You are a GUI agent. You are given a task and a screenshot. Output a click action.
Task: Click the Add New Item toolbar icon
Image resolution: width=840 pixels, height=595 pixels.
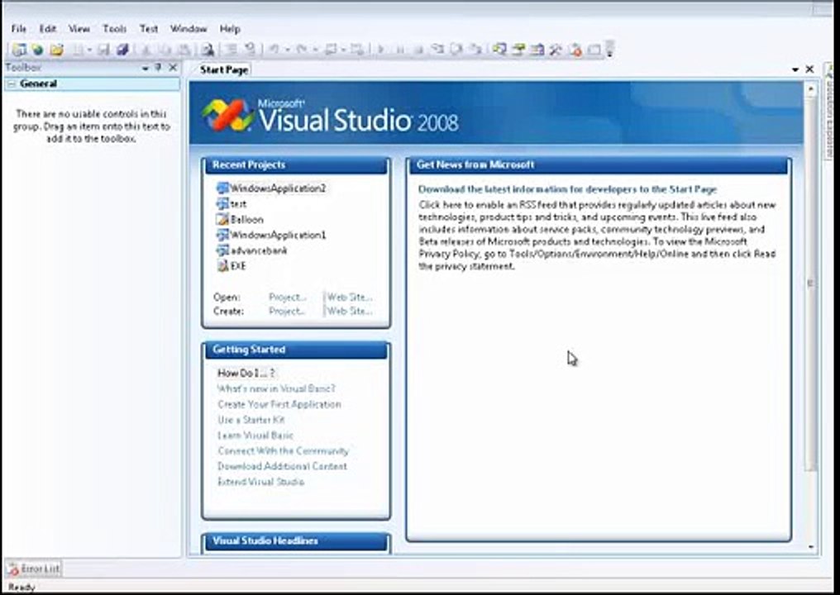79,50
